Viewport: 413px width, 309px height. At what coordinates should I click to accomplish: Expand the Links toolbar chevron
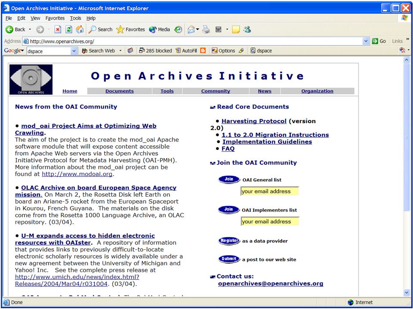[x=408, y=39]
